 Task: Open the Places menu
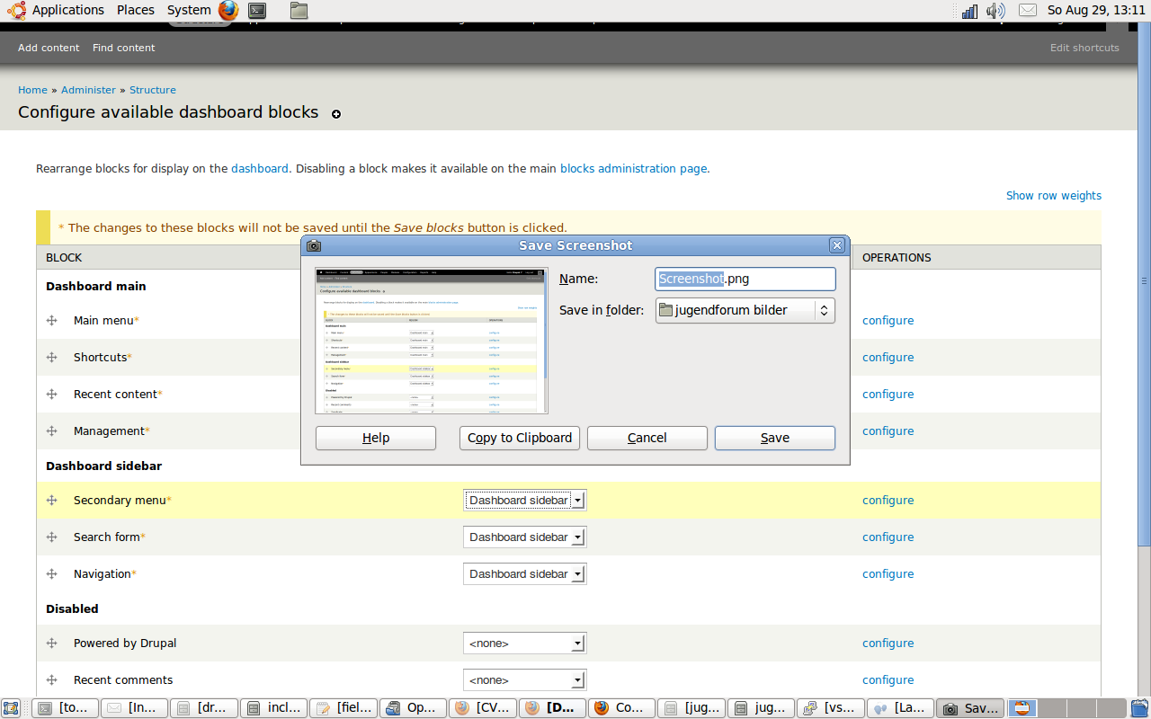coord(135,10)
